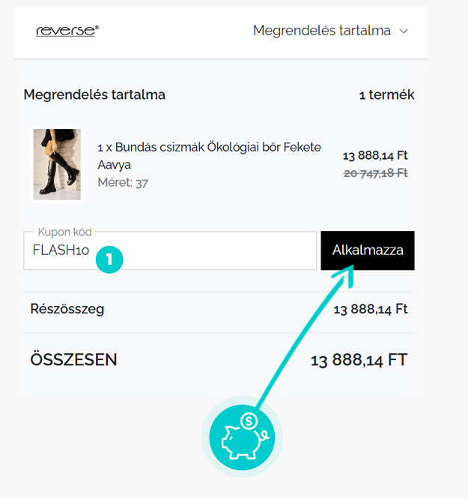Click the Megrendelés tartalma section heading
The height and width of the screenshot is (498, 468).
[x=94, y=95]
